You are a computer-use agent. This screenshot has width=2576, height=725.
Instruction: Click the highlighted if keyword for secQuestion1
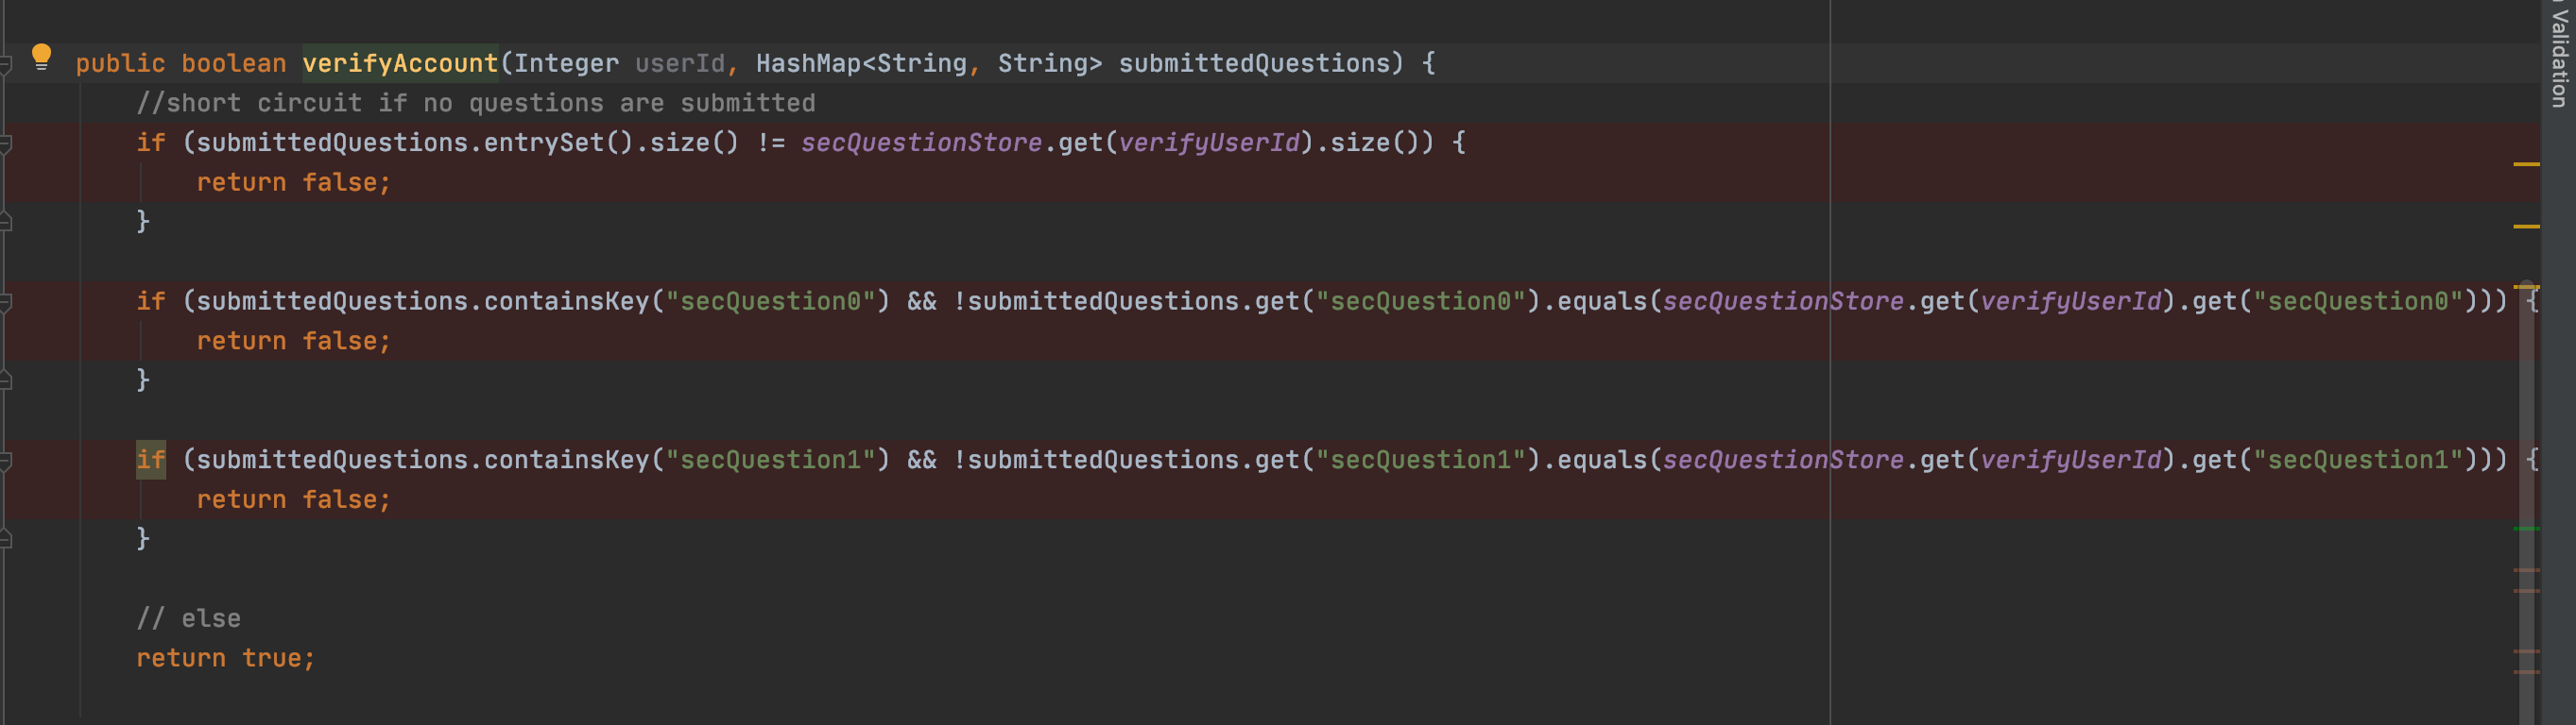point(151,461)
